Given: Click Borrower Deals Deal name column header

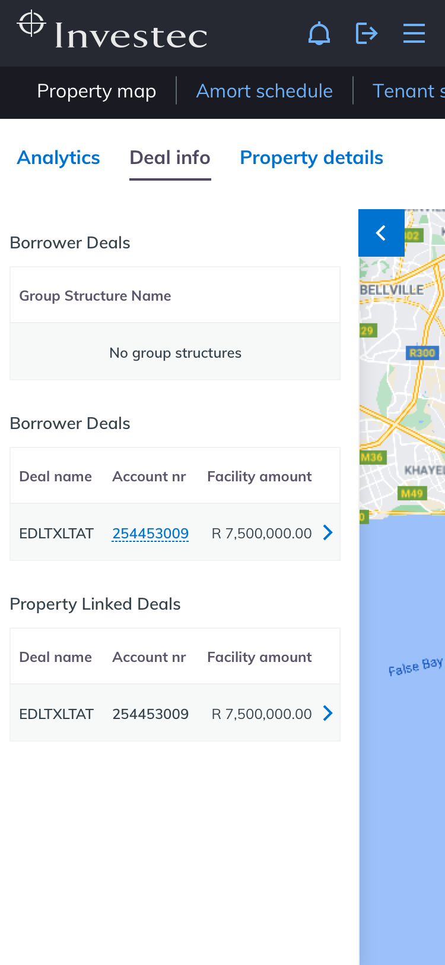Looking at the screenshot, I should 56,477.
